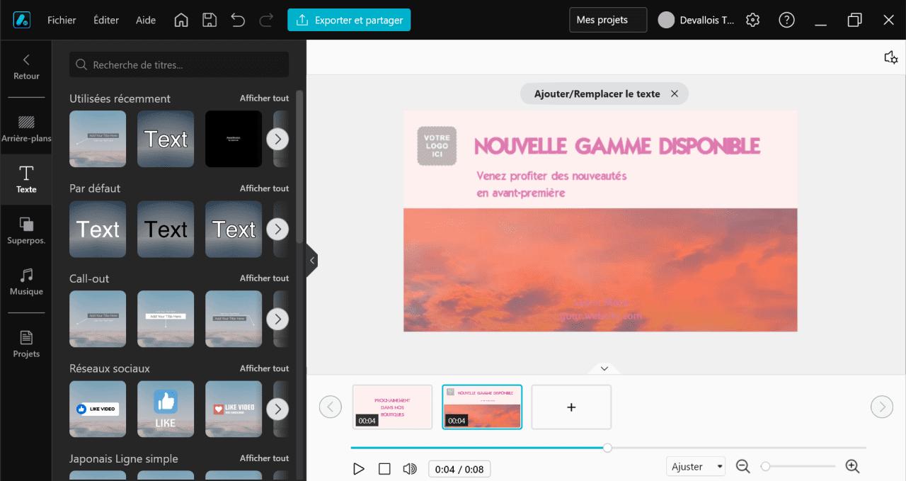This screenshot has height=481, width=906.
Task: Click the zoom slider handle
Action: click(x=765, y=466)
